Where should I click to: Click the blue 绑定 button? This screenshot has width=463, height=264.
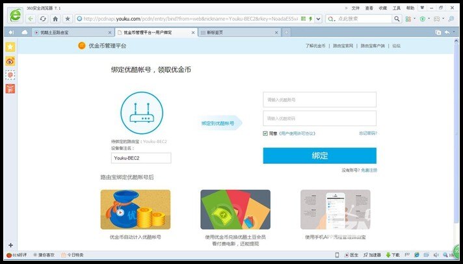coord(319,156)
